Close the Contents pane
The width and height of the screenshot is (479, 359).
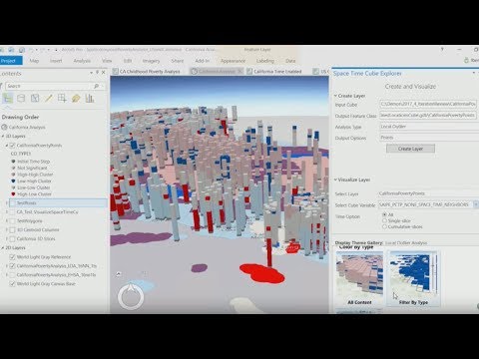104,73
